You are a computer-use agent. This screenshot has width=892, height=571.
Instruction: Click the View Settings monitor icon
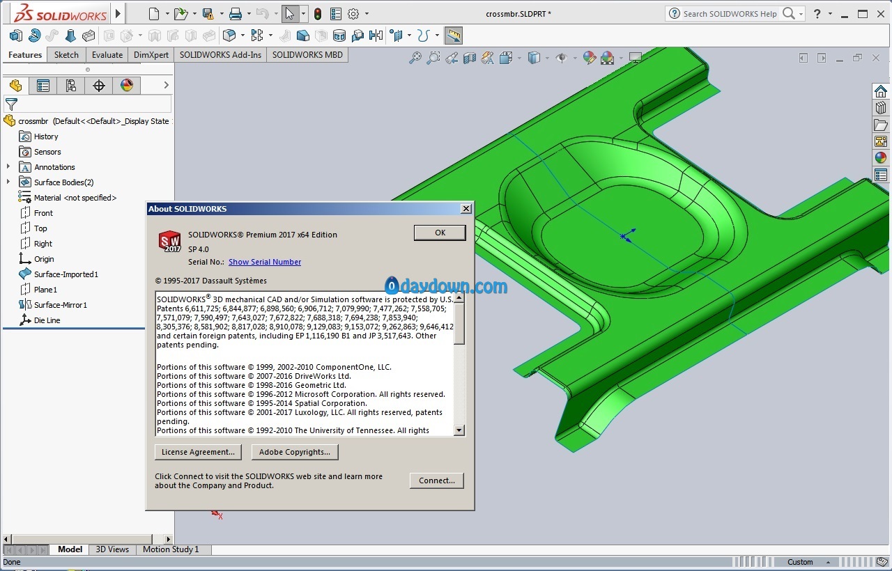[636, 58]
